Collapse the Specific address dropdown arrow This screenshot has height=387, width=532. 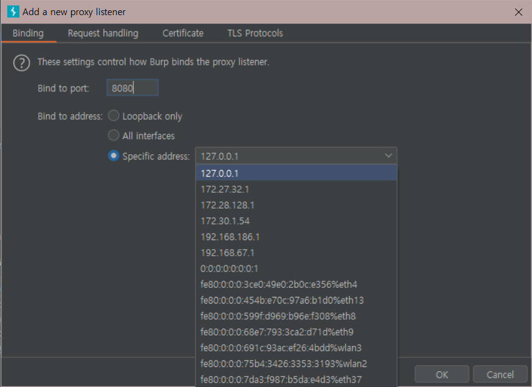tap(388, 156)
